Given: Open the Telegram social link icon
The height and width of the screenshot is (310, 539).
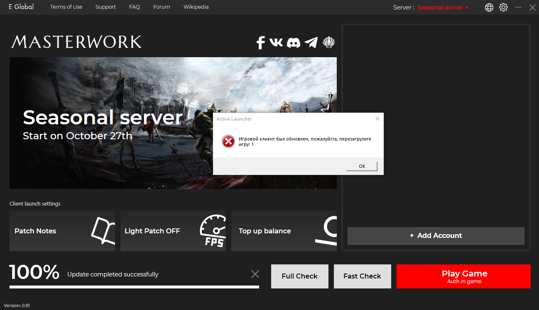Looking at the screenshot, I should 311,42.
